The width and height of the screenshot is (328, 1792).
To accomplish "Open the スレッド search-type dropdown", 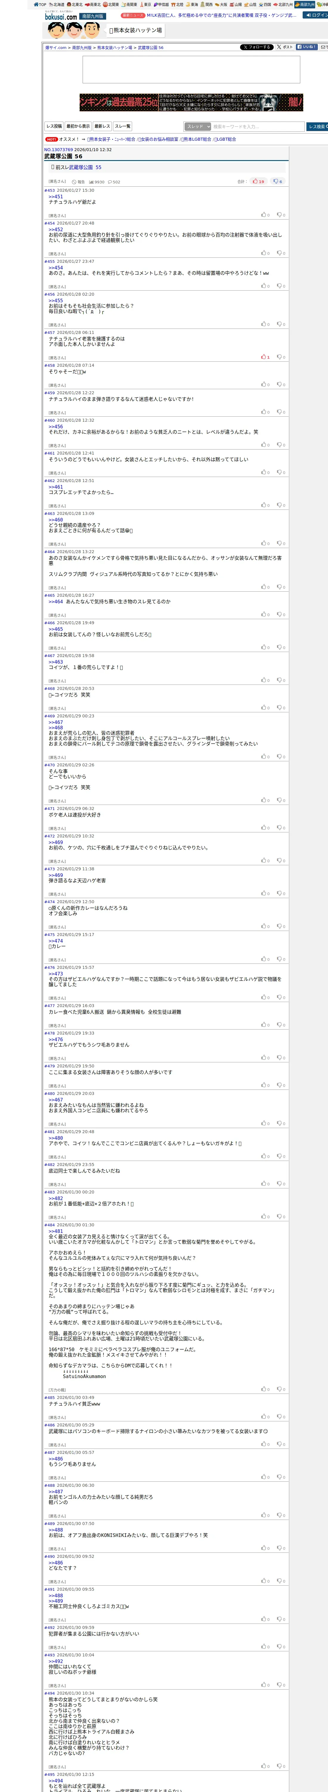I will [x=198, y=127].
